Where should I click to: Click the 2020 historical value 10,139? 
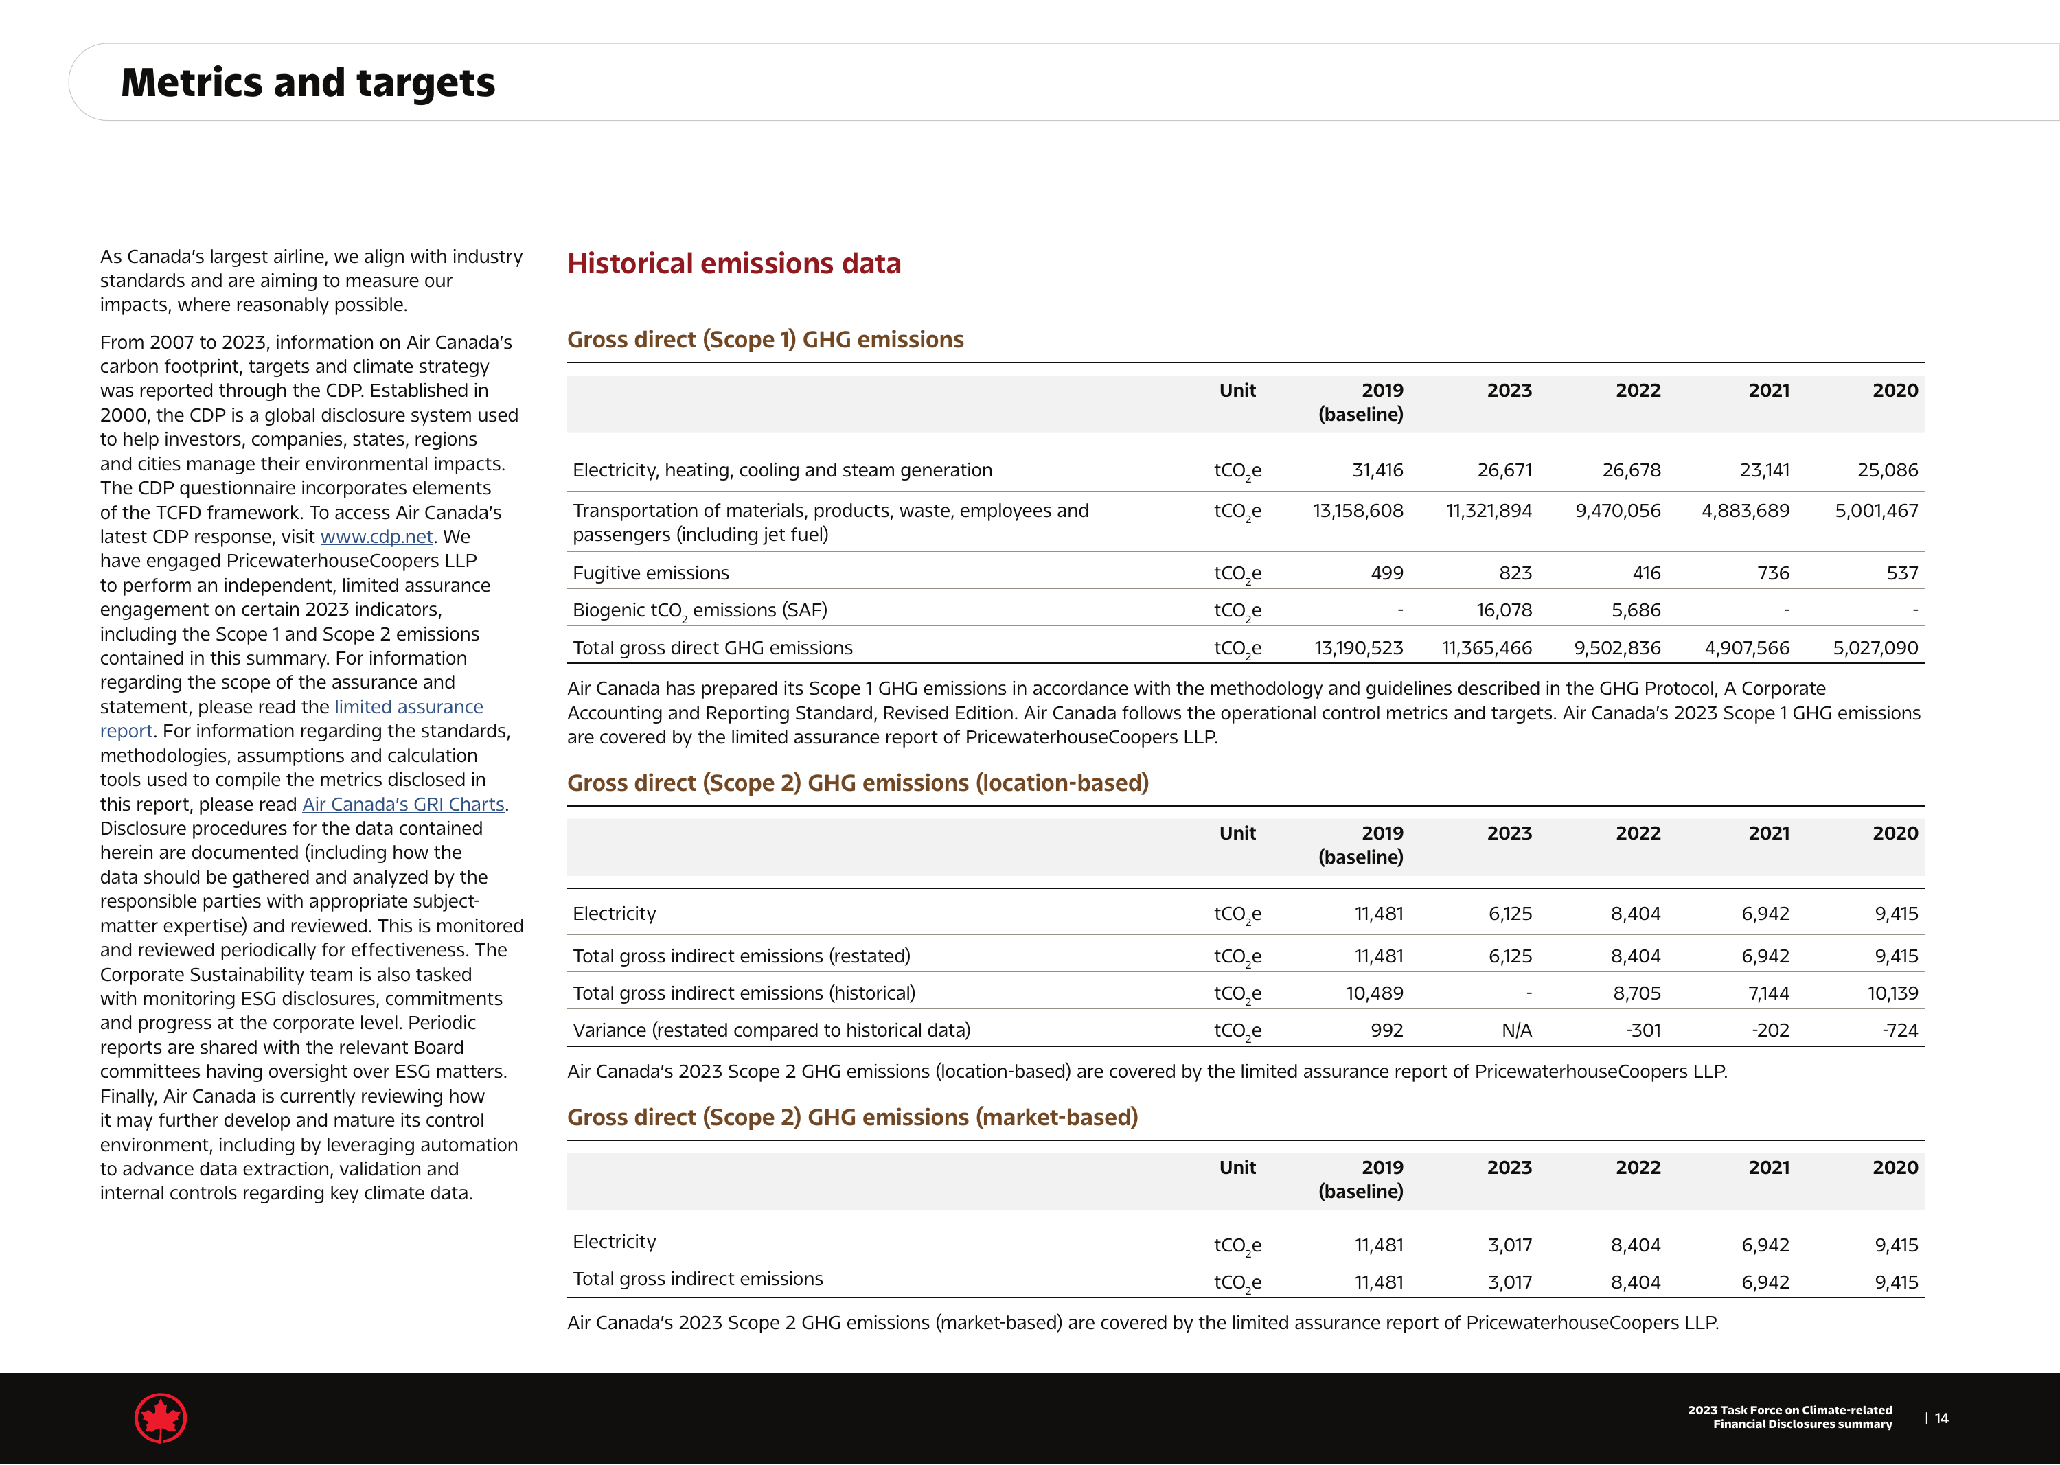(1893, 993)
